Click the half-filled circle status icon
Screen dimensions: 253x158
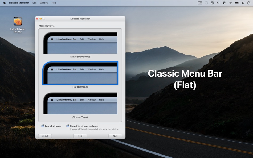pos(224,3)
